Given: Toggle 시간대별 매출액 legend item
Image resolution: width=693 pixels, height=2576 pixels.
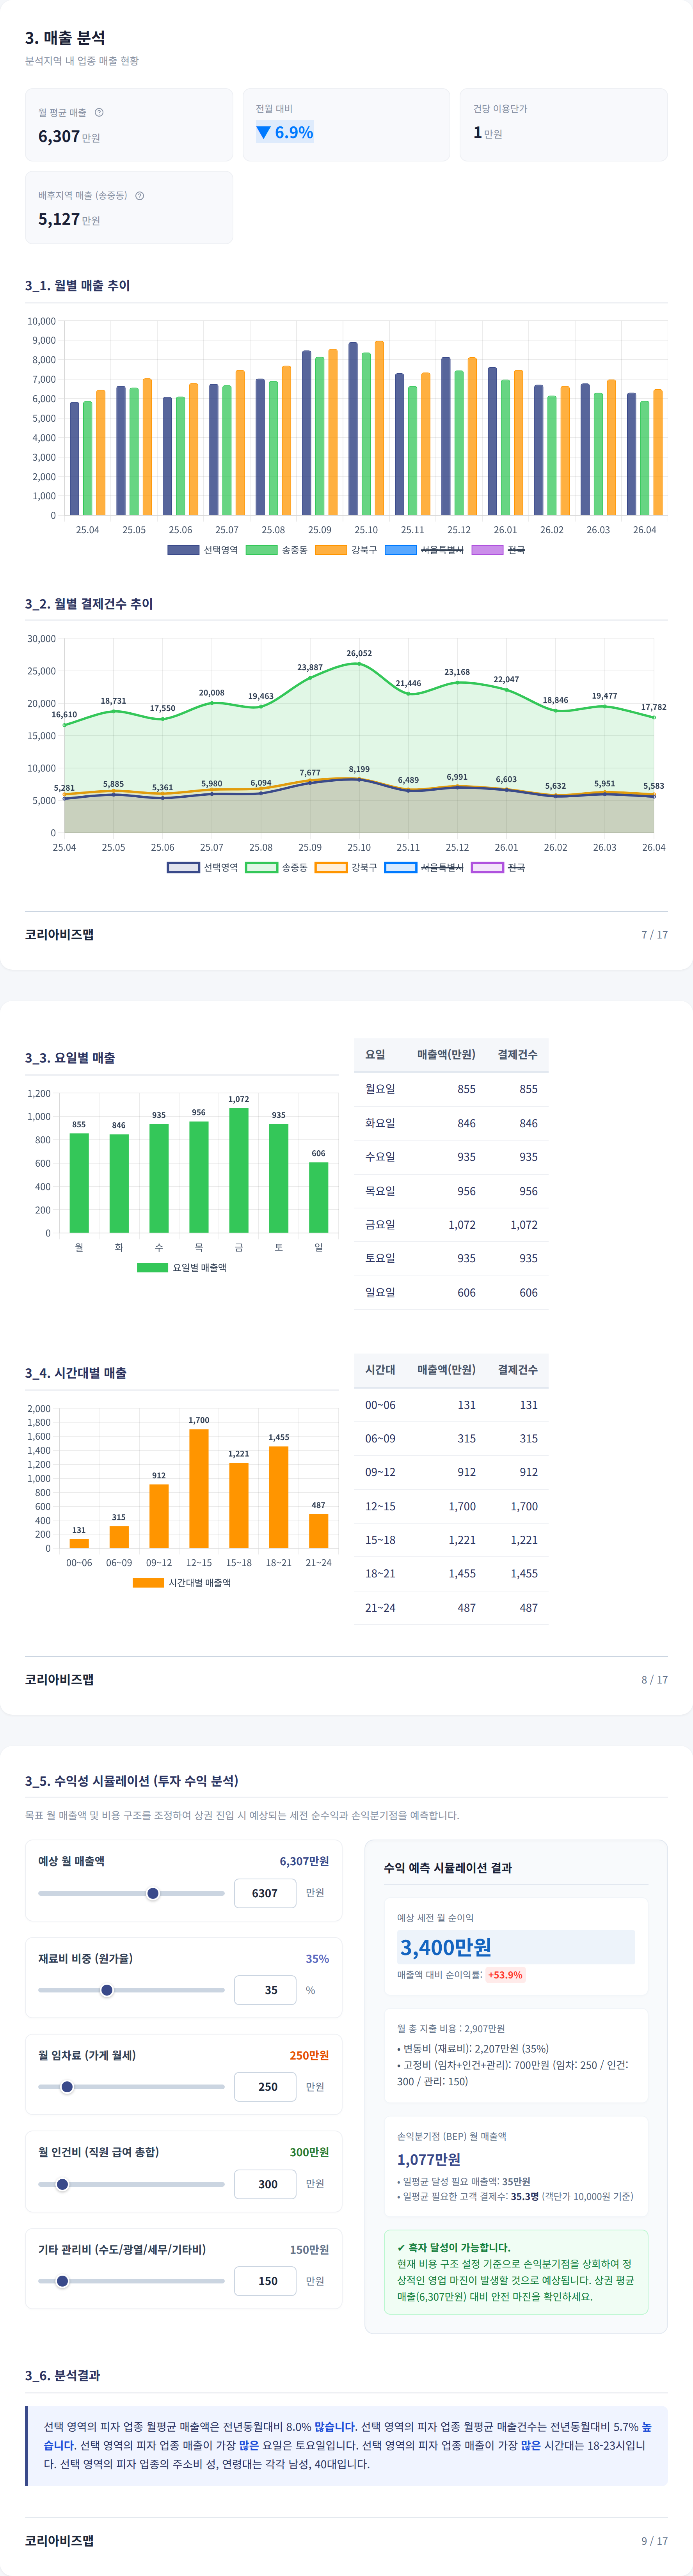Looking at the screenshot, I should (x=182, y=1582).
